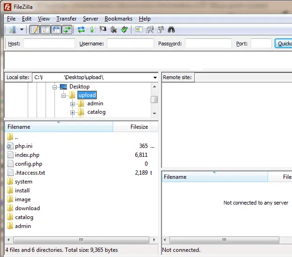Open the Transfer menu
Viewport: 292px width, 257px height.
(x=66, y=19)
